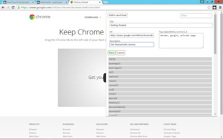Open the YouTube Channel link
Image resolution: width=223 pixels, height=139 pixels.
[x=172, y=133]
